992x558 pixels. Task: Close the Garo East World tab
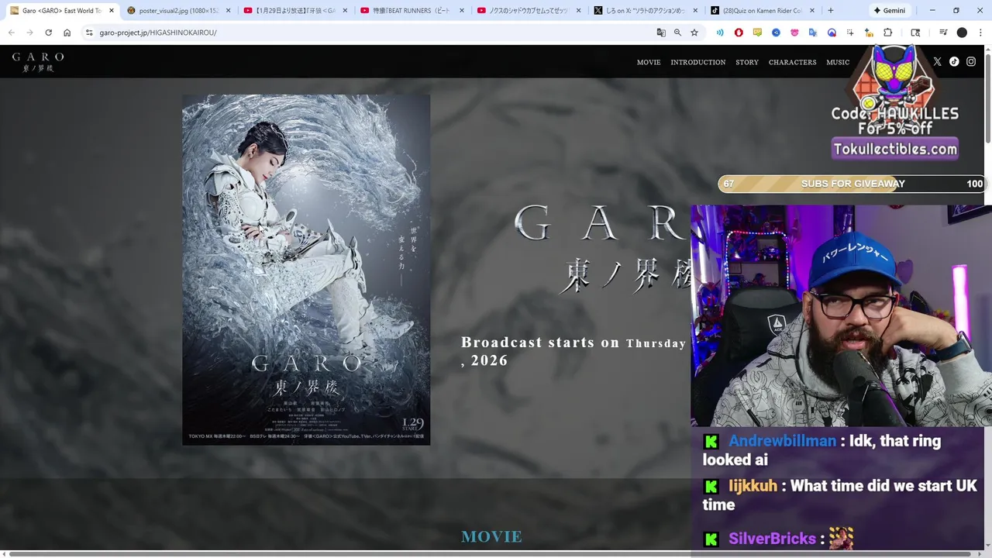pos(112,11)
